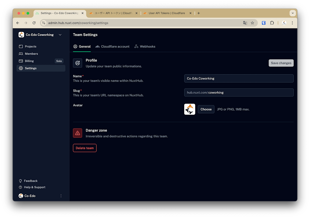
Task: Click 'Update your team public informations.' text
Action: 114,66
